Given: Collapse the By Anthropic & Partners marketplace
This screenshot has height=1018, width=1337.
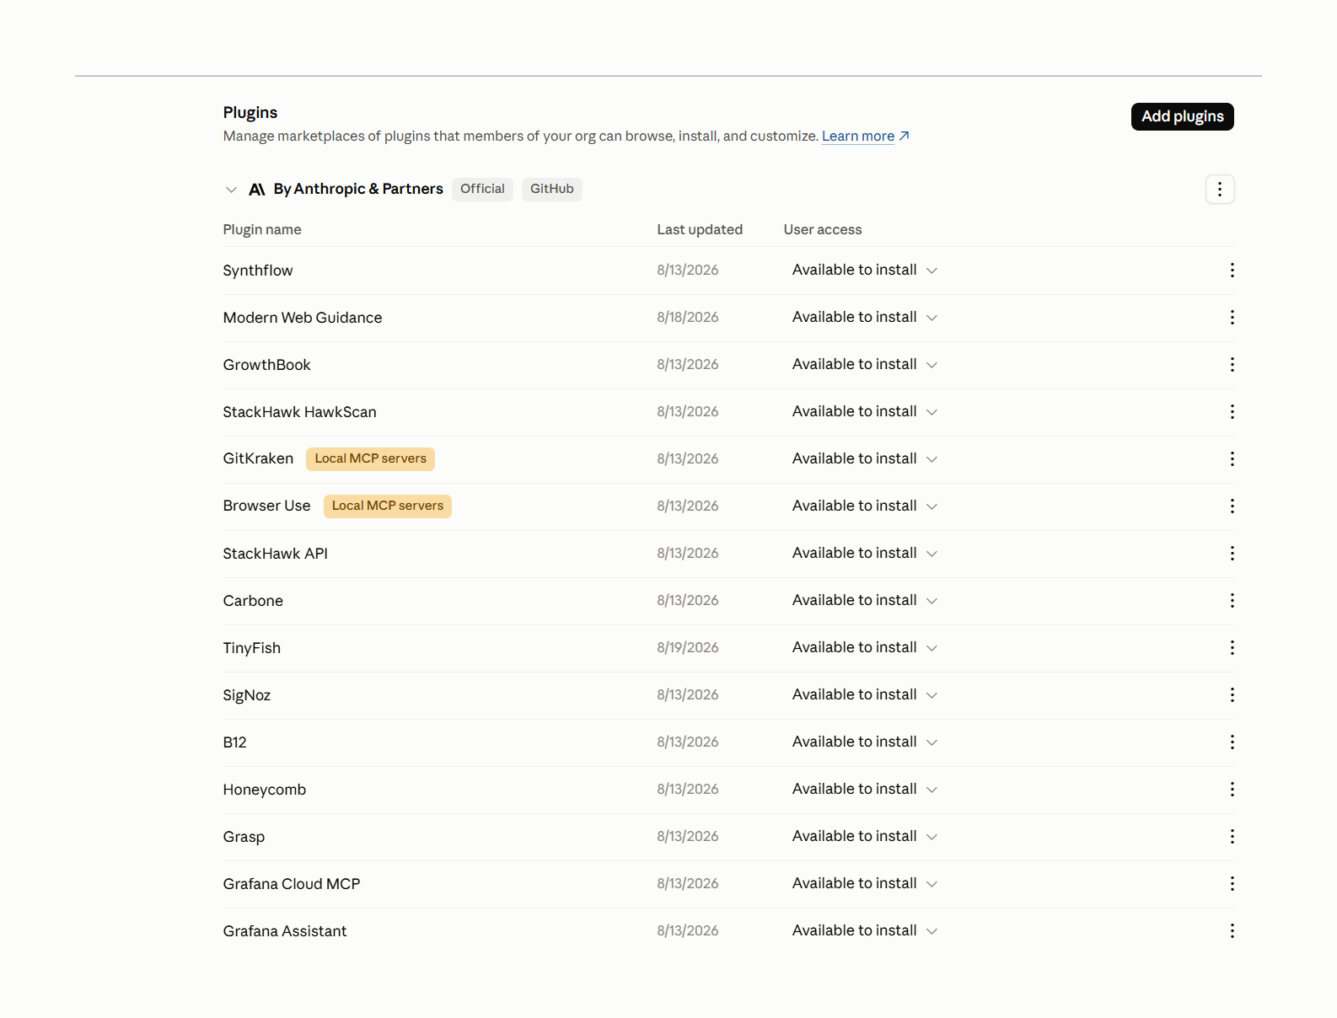Looking at the screenshot, I should click(231, 190).
